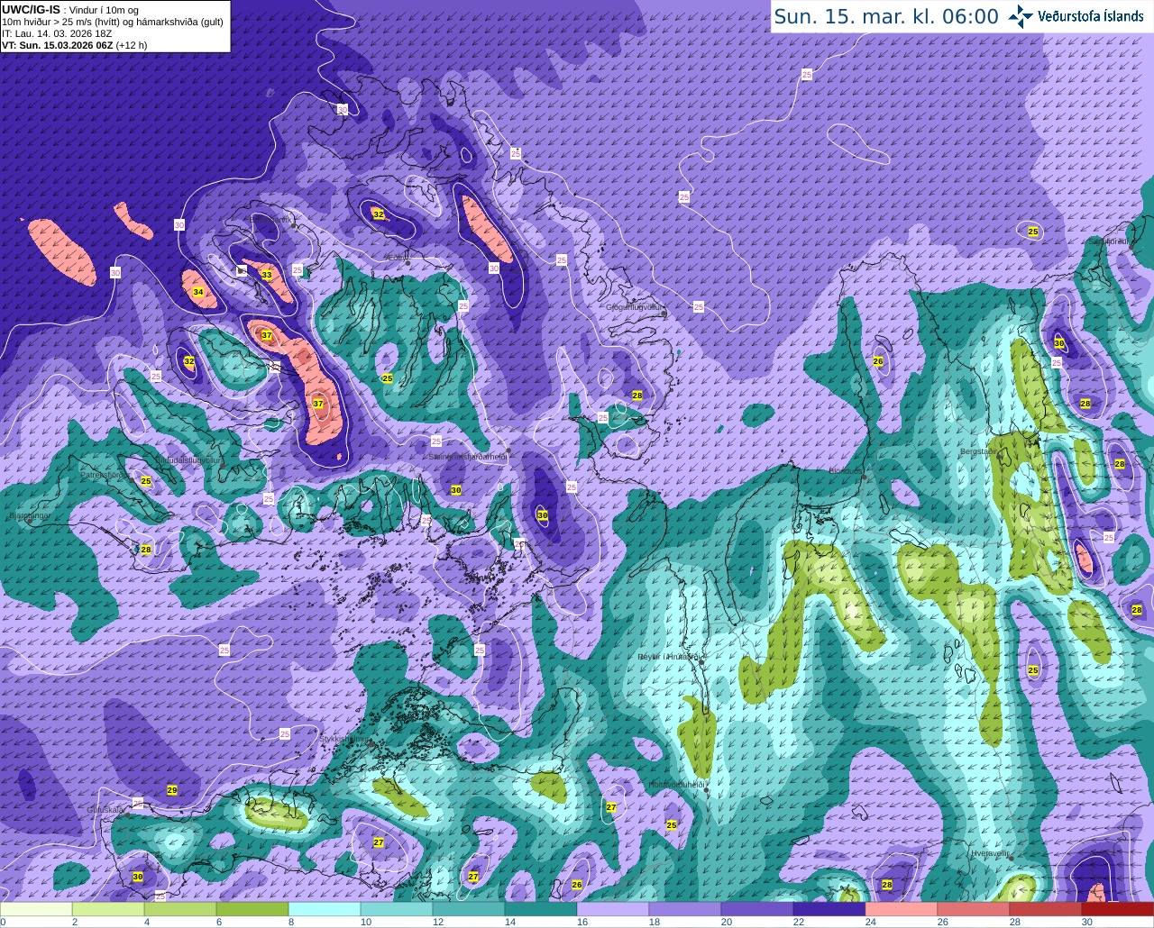Pick the red 28–30 legend swatch

(1046, 909)
